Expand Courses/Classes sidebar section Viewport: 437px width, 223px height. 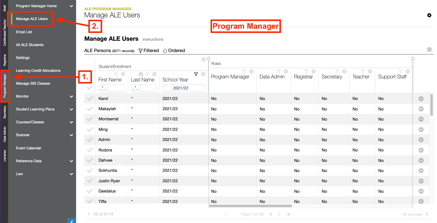(x=71, y=122)
